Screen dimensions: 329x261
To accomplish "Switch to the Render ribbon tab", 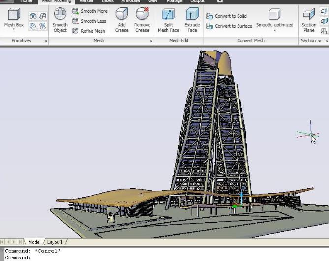I will tap(86, 1).
